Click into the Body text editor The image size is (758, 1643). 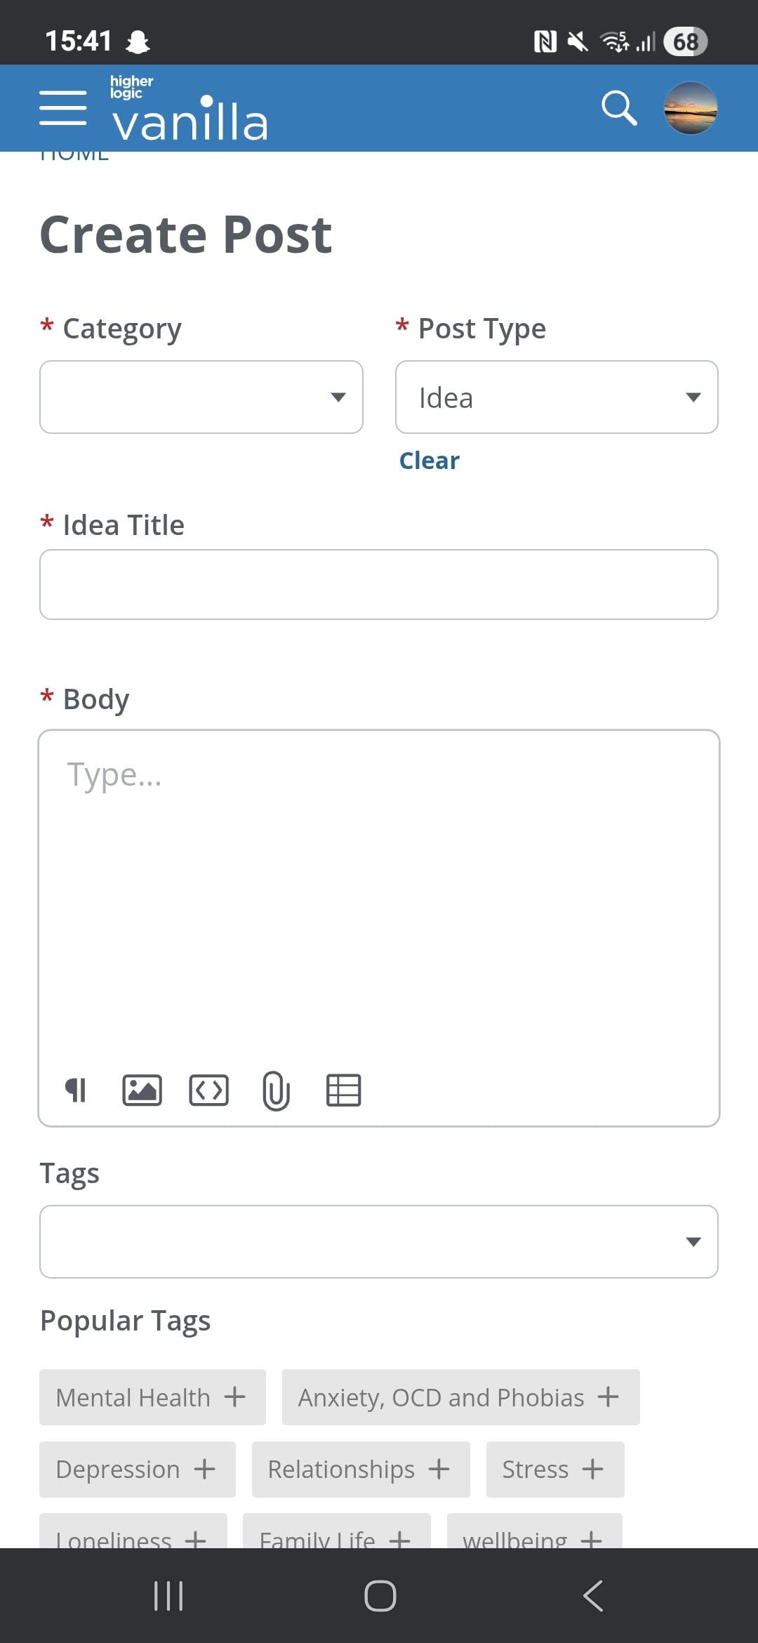379,892
